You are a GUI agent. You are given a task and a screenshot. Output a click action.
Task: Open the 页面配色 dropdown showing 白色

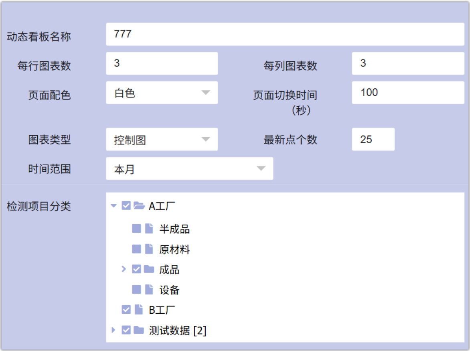162,93
